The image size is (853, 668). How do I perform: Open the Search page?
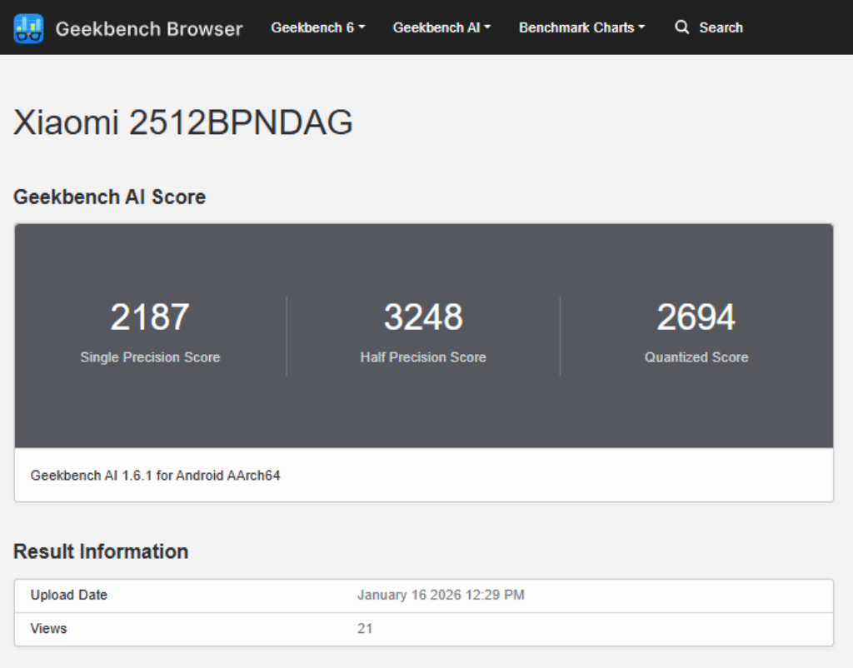(720, 27)
